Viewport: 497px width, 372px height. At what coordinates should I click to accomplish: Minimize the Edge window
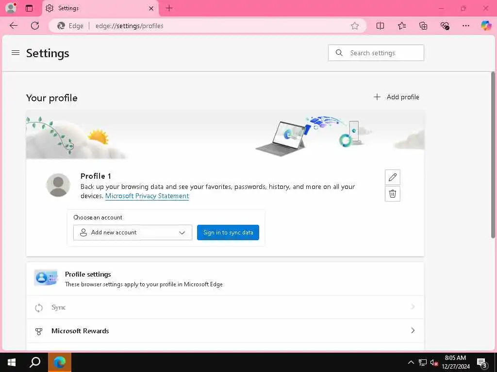click(x=441, y=9)
